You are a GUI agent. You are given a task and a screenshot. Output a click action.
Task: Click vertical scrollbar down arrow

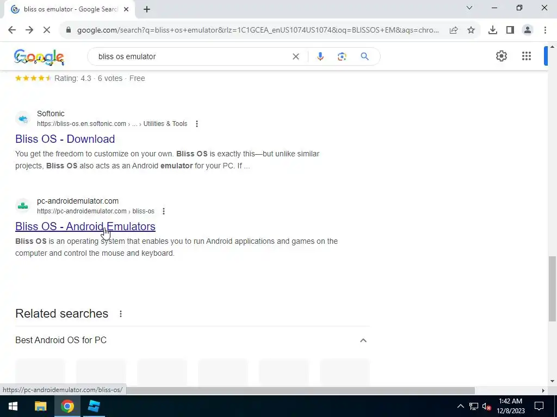[x=552, y=381]
